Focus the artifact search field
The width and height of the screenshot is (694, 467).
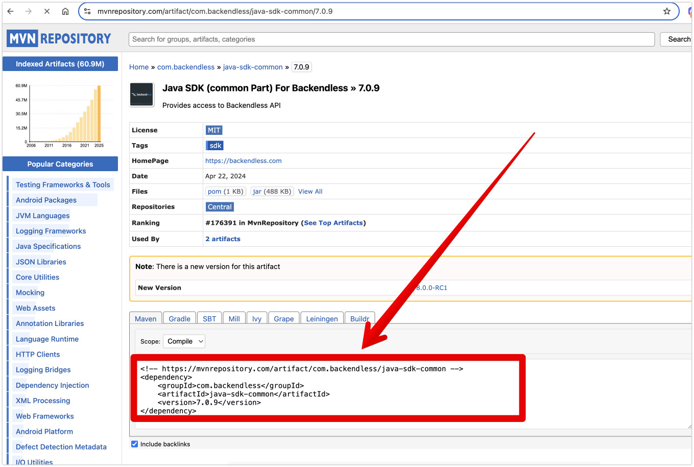392,39
